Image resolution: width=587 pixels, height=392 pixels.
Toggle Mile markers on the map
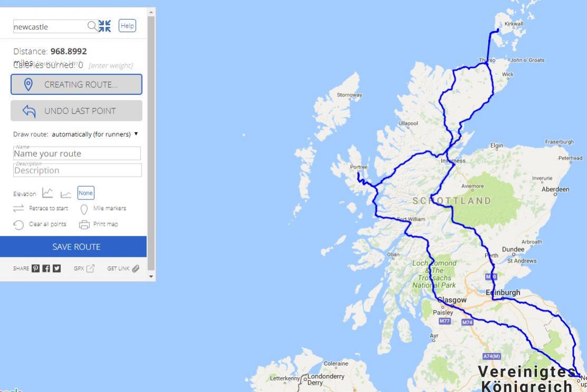103,209
